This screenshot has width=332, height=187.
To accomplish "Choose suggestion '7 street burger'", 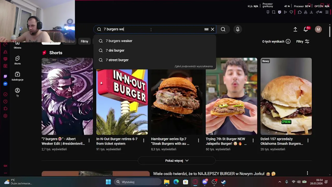I will (155, 60).
